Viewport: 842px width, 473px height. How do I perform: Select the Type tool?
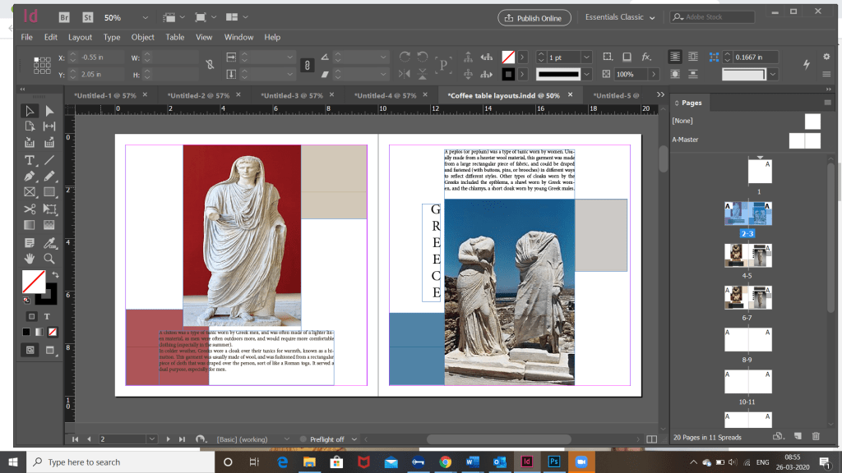pyautogui.click(x=30, y=159)
